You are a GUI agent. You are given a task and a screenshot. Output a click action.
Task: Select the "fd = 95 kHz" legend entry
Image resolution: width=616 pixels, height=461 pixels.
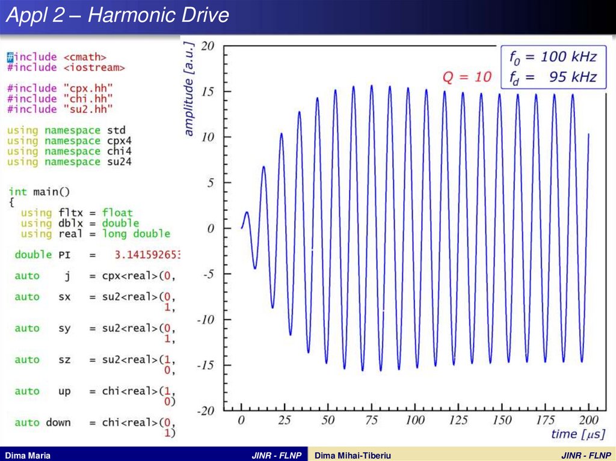click(552, 77)
